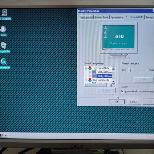154x154 pixels.
Task: Click the taskbar clock showing 12:36
Action: pyautogui.click(x=150, y=137)
